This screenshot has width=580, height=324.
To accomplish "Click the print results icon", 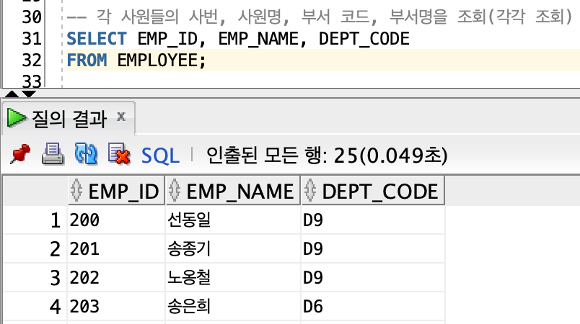I will (53, 154).
